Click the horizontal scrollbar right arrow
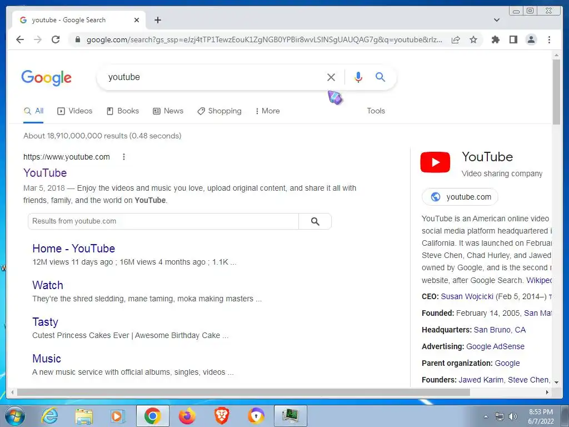The image size is (569, 427). click(x=547, y=392)
